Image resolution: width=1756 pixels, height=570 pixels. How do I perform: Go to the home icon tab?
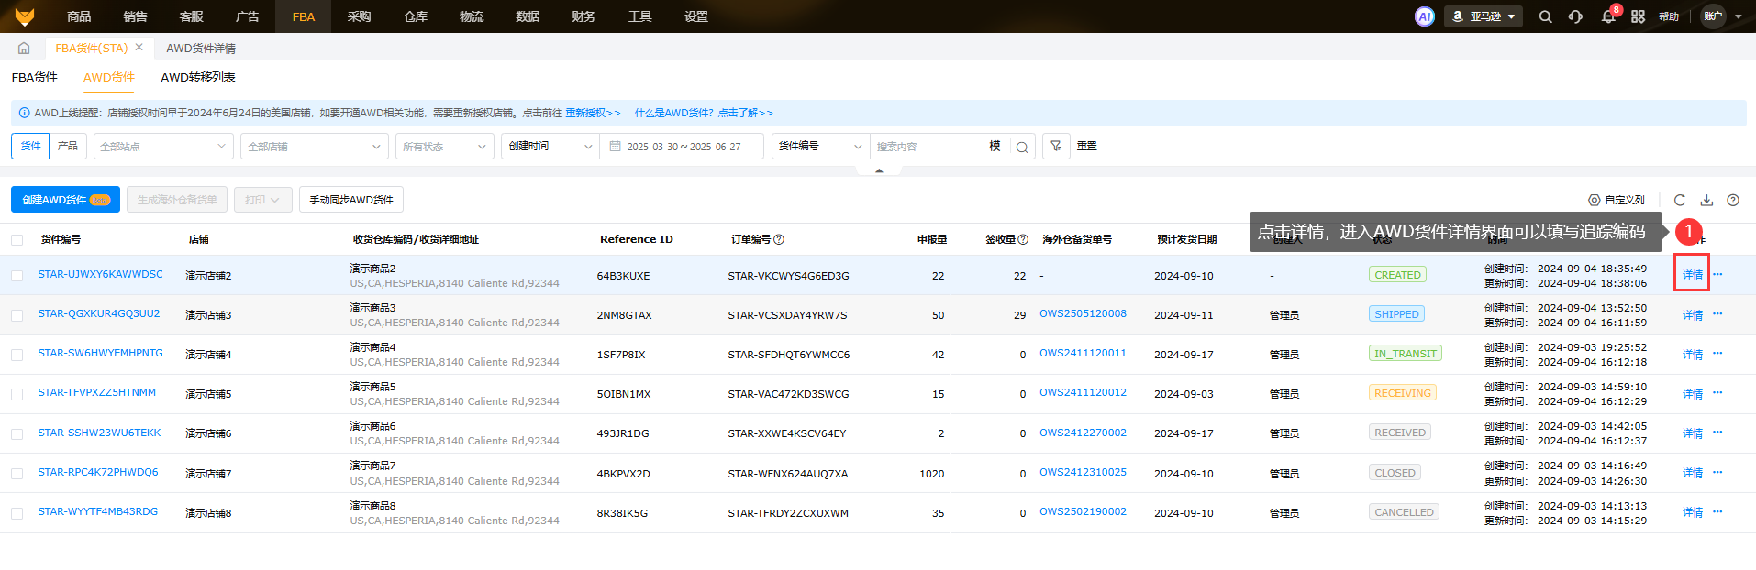click(24, 48)
